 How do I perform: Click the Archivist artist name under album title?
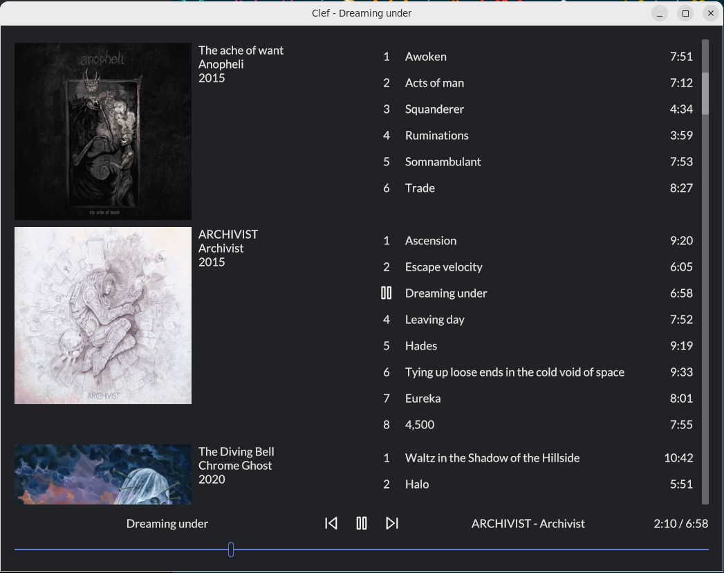(221, 248)
